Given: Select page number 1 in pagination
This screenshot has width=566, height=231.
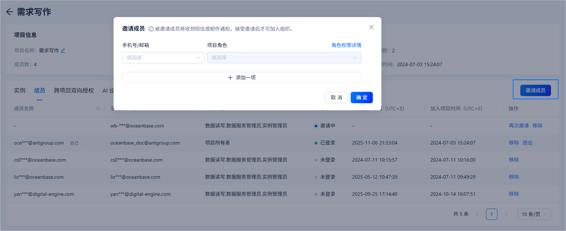Looking at the screenshot, I should coord(492,214).
